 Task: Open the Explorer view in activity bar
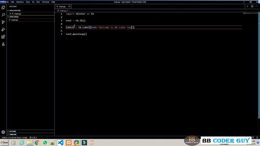pos(3,7)
